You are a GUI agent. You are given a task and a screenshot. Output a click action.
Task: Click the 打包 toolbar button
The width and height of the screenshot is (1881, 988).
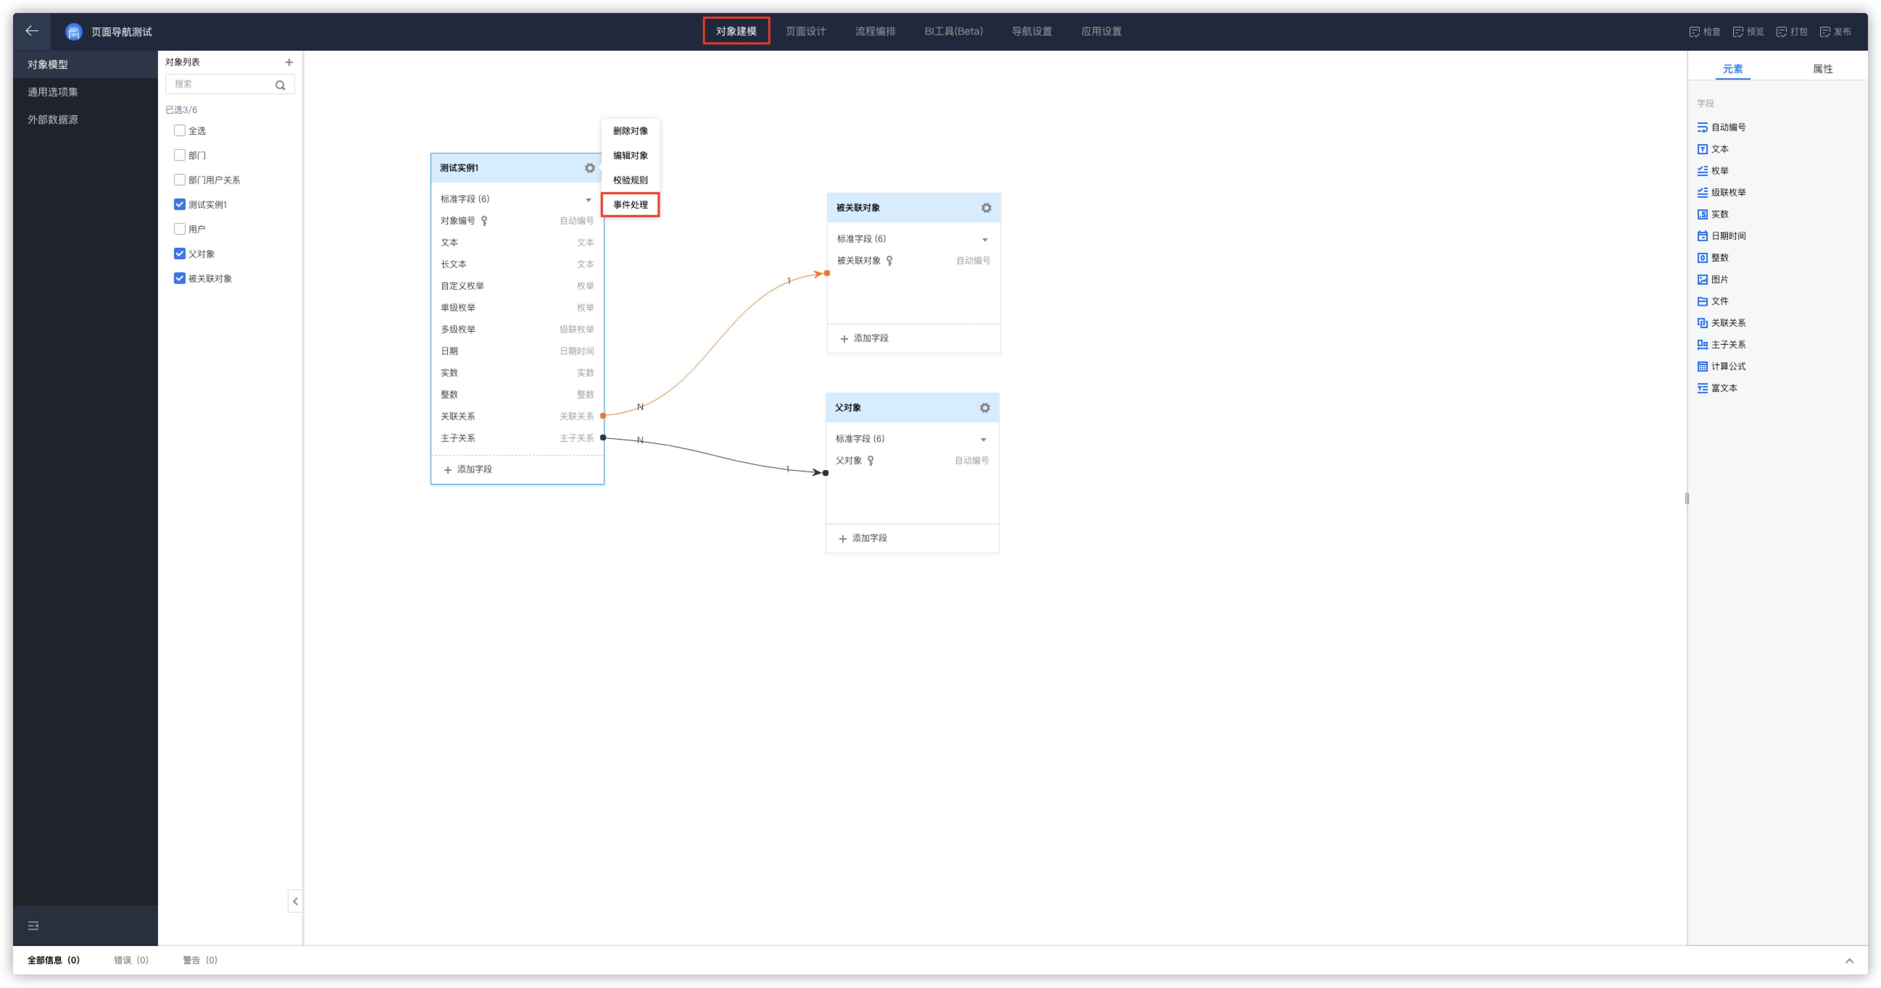[1791, 32]
